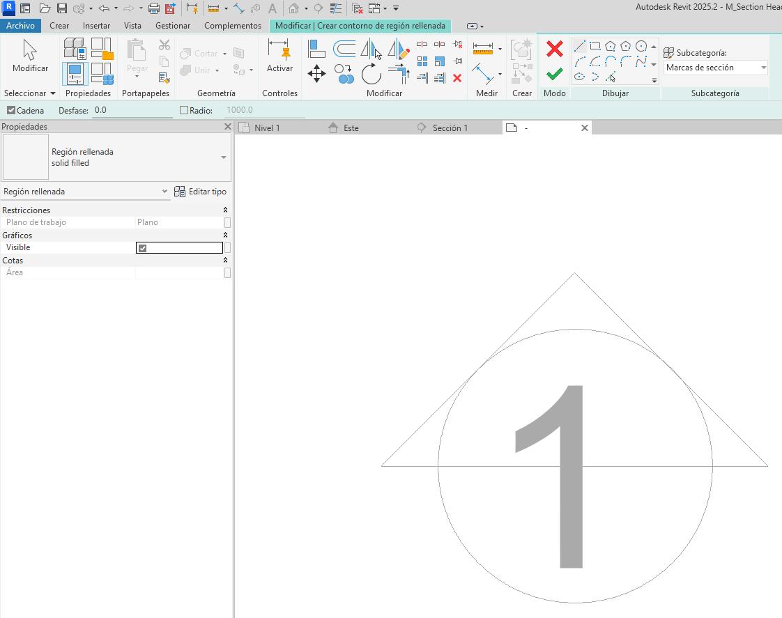Viewport: 782px width, 618px height.
Task: Switch to the Vista ribbon tab
Action: (x=132, y=25)
